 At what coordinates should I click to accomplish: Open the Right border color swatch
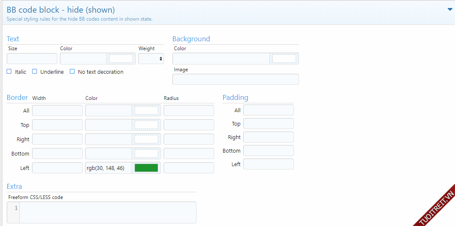[x=146, y=139]
